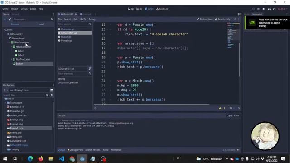Viewport: 290px width, 163px height.
Task: Play custom scene icon
Action: click(275, 9)
